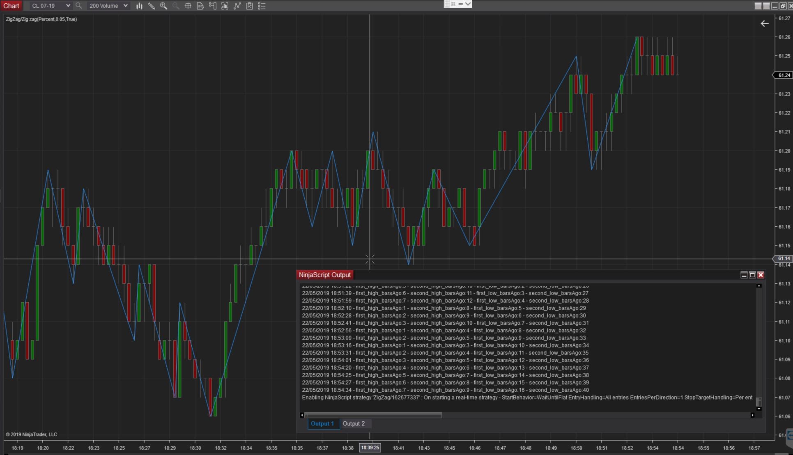Click the Chart title tab

(x=11, y=6)
